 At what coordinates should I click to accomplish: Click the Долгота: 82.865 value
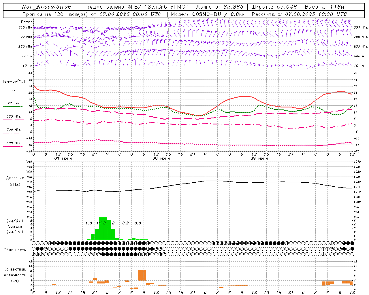220,7
